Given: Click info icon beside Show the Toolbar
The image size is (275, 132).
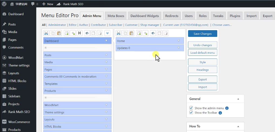Looking at the screenshot, I should [220, 113].
